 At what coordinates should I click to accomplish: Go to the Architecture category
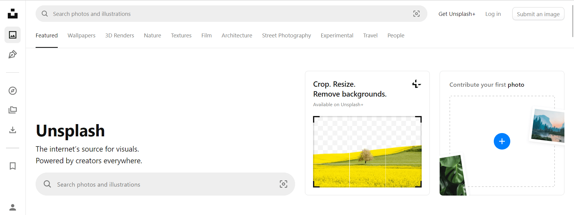pyautogui.click(x=237, y=36)
